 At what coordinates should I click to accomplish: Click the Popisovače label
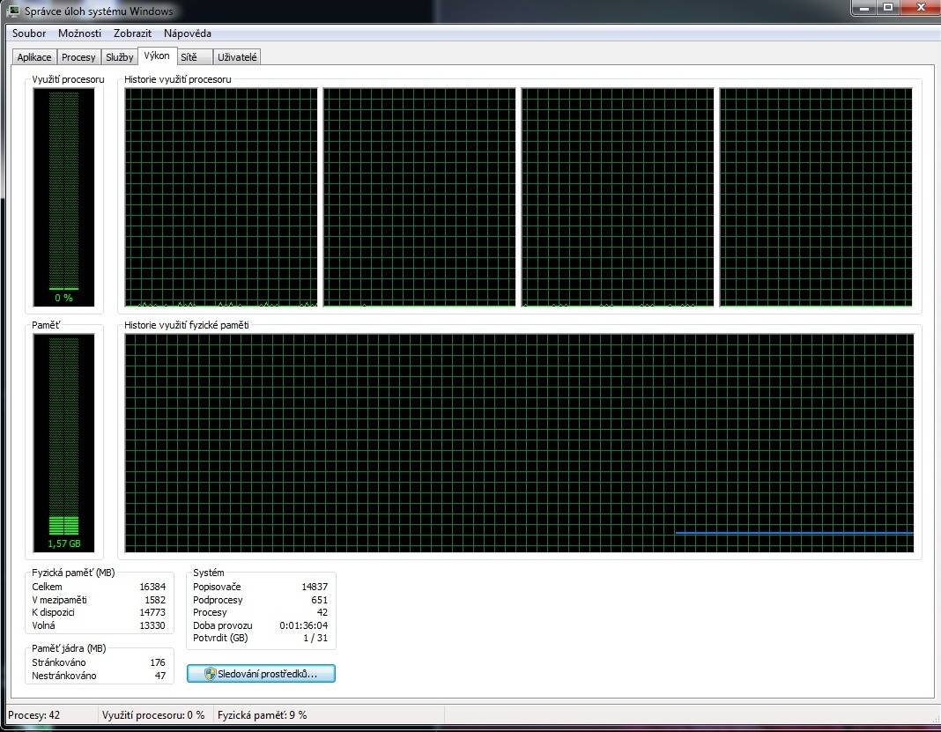(x=217, y=587)
